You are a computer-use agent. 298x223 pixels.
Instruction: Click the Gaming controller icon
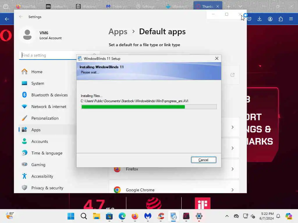[24, 164]
